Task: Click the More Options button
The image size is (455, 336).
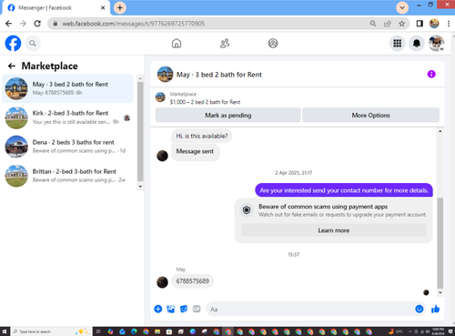Action: click(370, 115)
